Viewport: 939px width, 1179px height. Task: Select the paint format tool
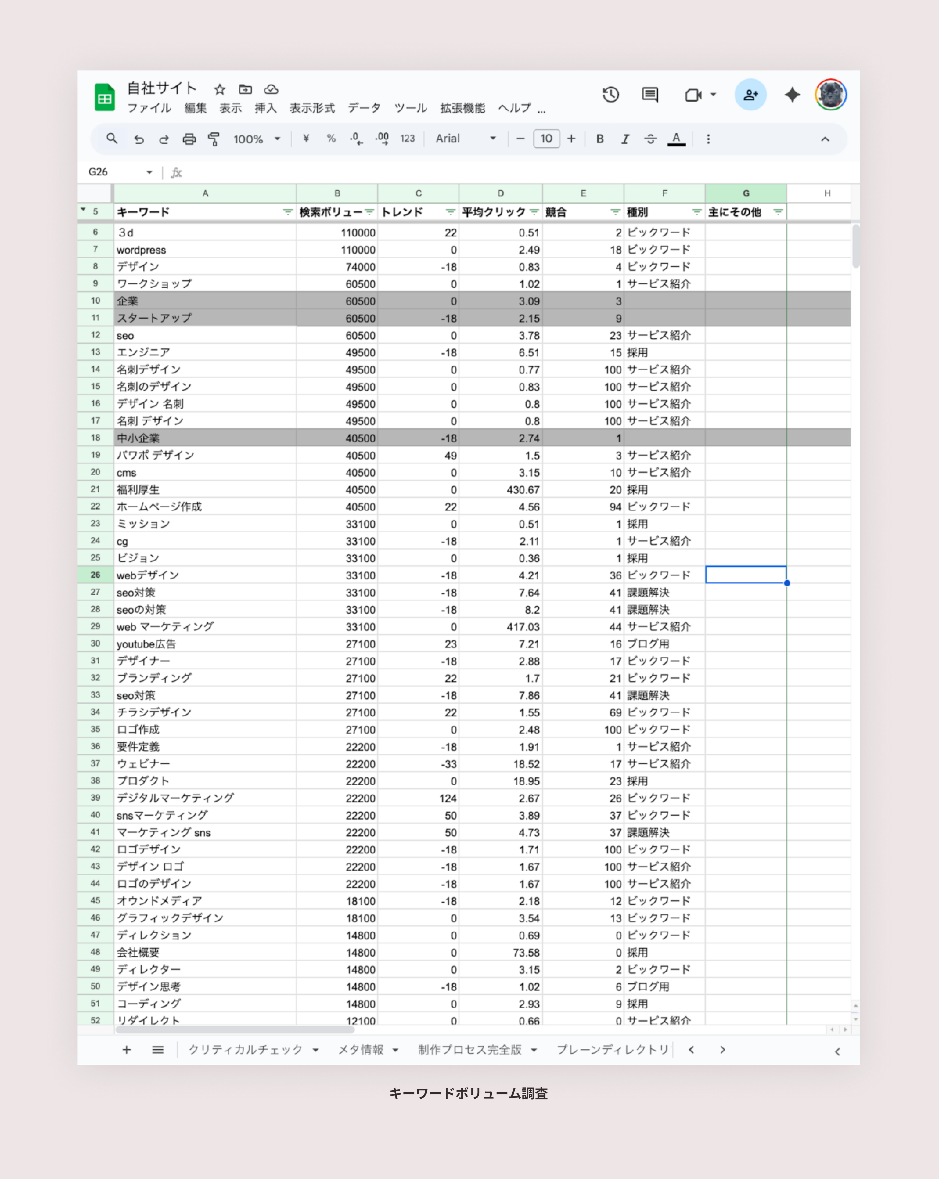pyautogui.click(x=214, y=139)
